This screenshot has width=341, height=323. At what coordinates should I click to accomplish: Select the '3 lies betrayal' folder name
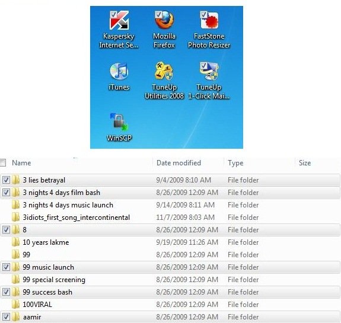(44, 180)
